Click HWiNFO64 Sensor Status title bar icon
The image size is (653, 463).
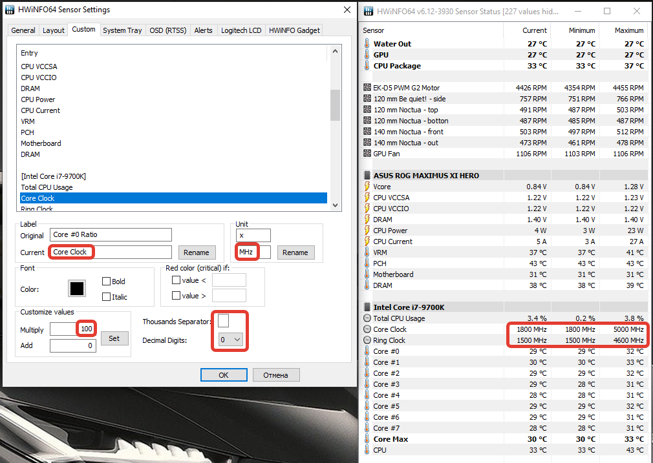pos(369,11)
